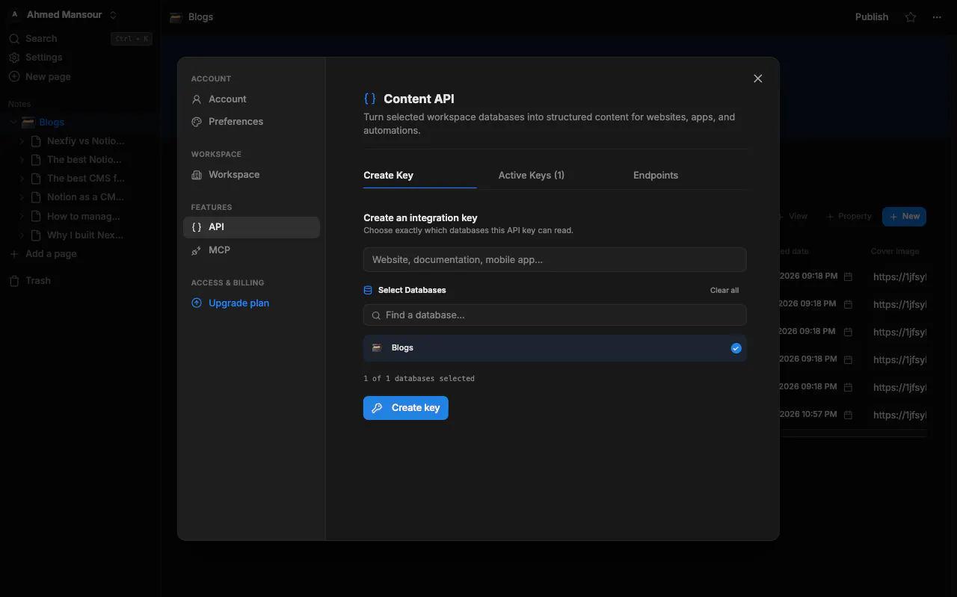
Task: Open Settings via the sidebar gear icon
Action: (14, 58)
